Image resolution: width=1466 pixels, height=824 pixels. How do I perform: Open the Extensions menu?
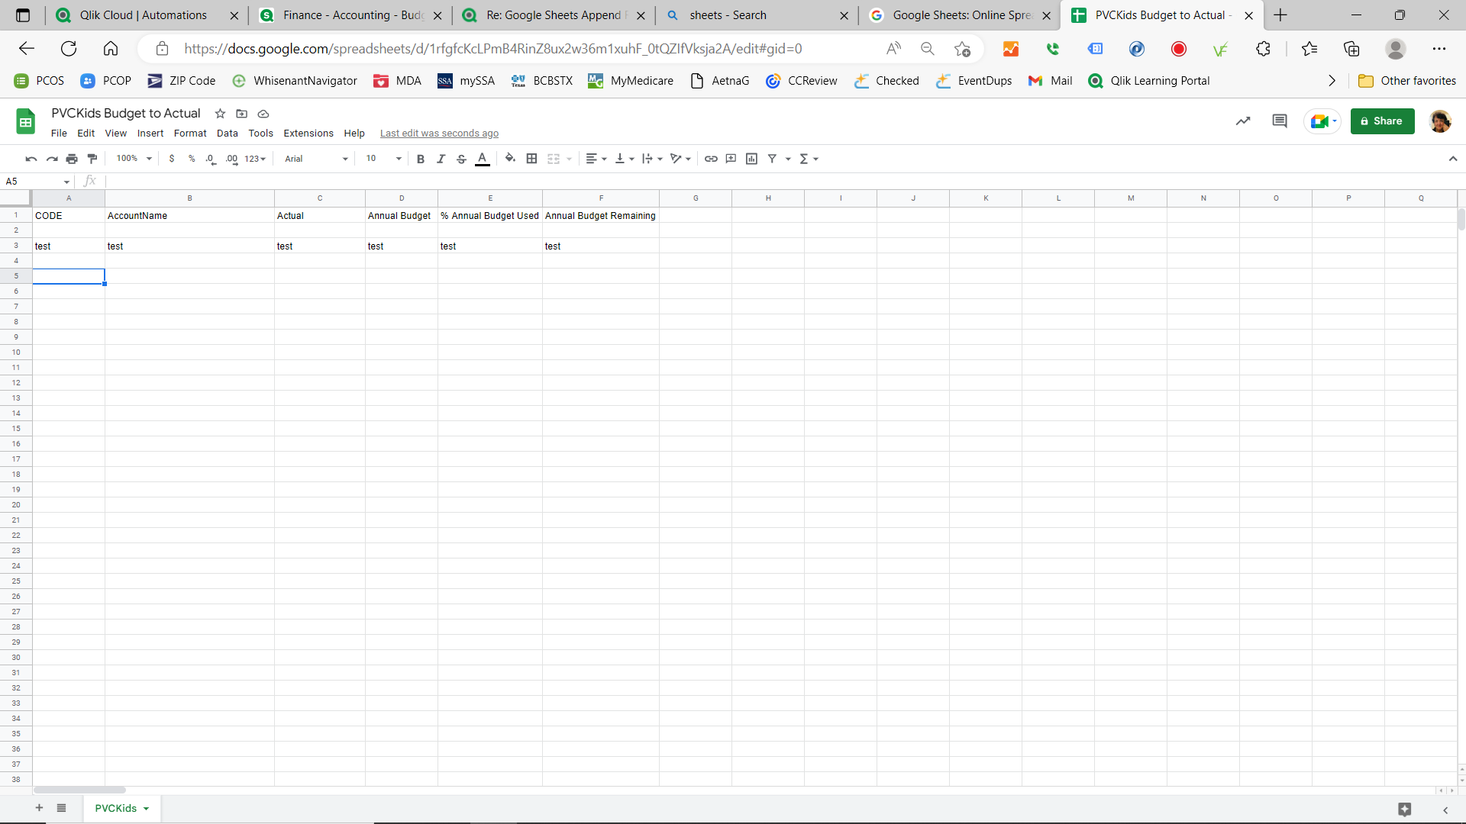click(x=308, y=133)
